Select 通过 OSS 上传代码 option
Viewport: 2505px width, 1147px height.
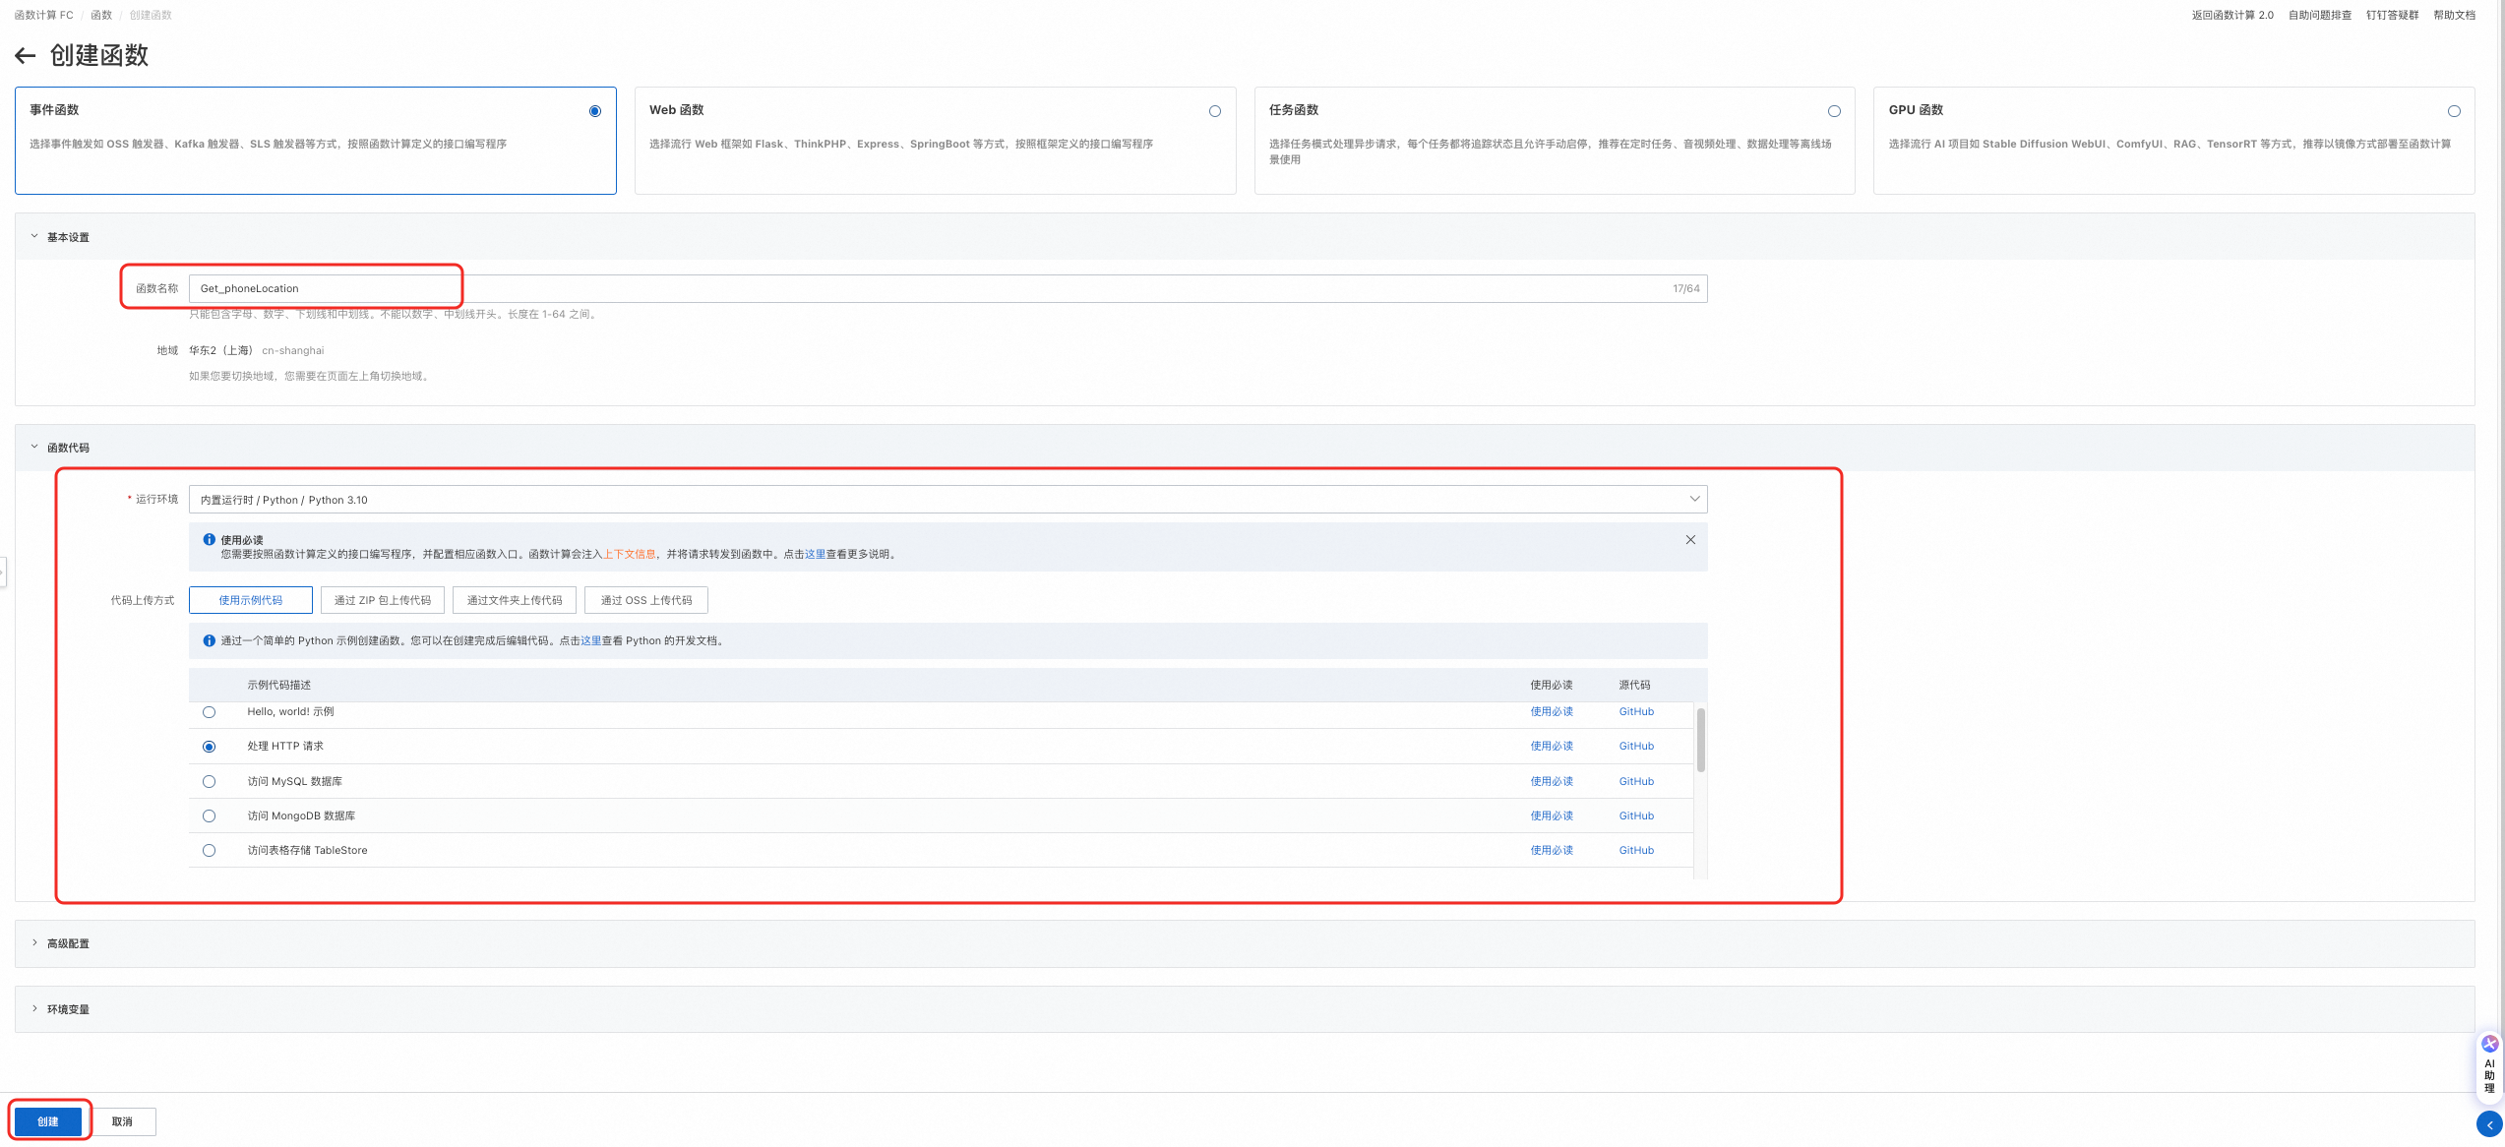pos(646,600)
